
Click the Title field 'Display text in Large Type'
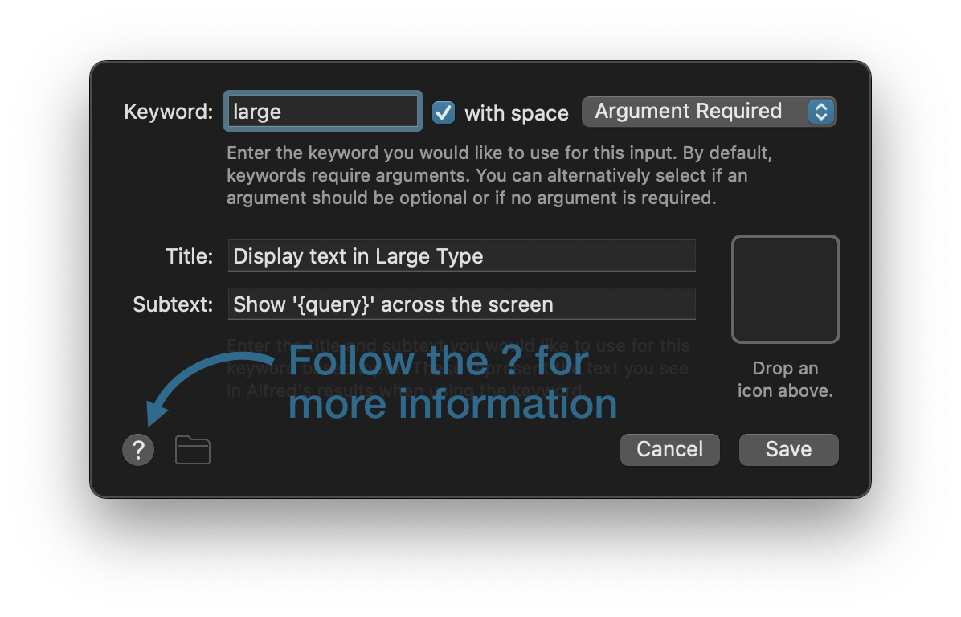point(461,256)
